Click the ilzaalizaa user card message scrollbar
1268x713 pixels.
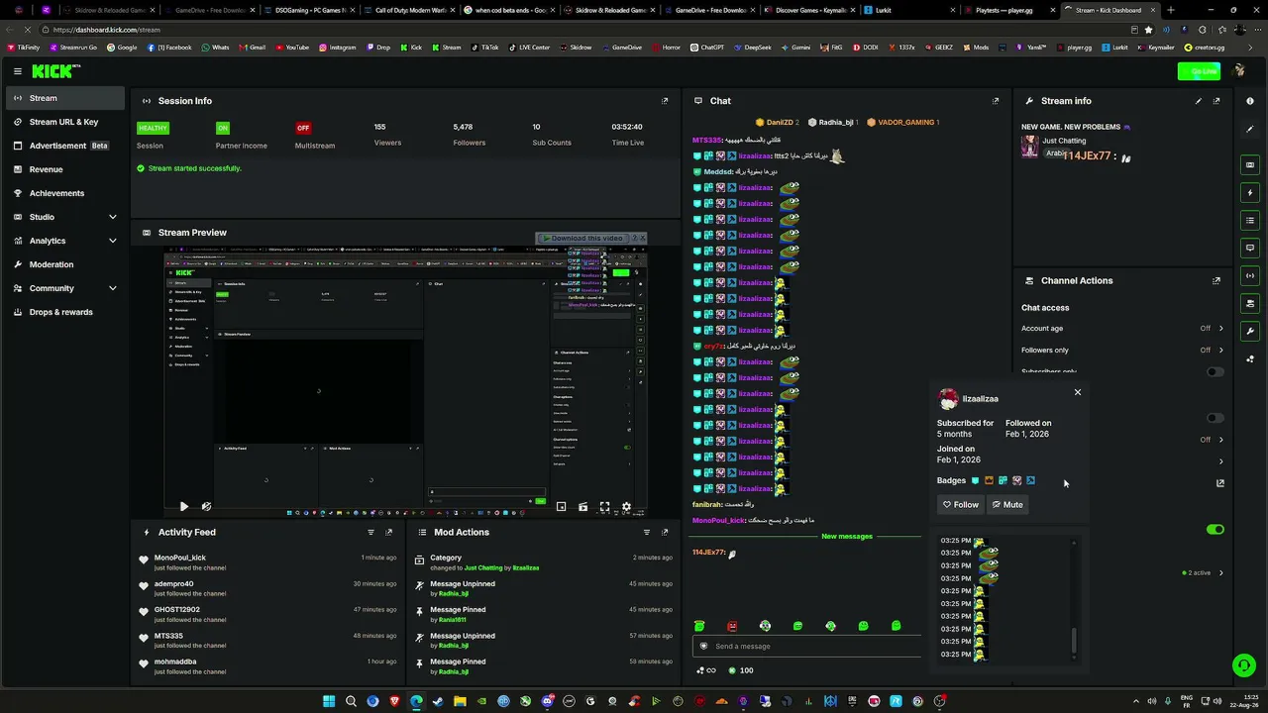point(1075,642)
